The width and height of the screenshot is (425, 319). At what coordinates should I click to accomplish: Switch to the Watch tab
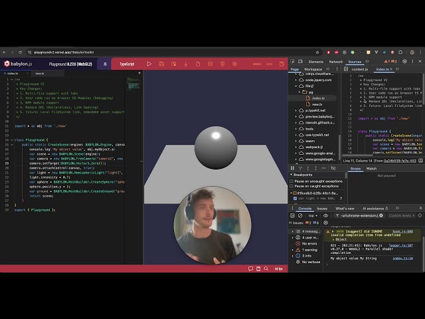point(371,168)
